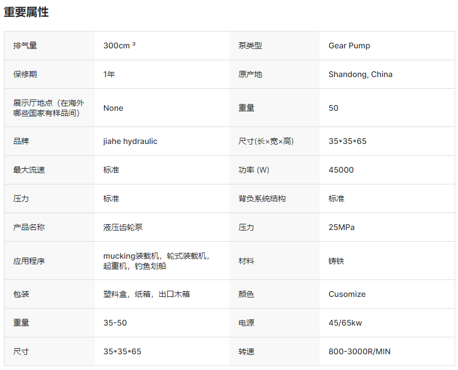Select the 铸铁 material value
Image resolution: width=458 pixels, height=370 pixels.
(336, 261)
